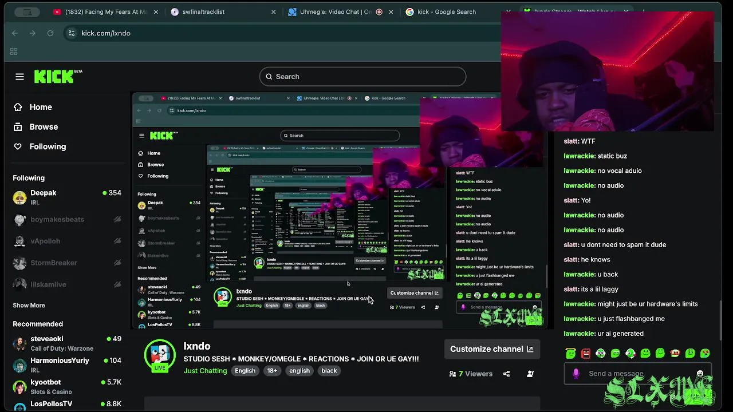Open the bookmarks bar apps grid icon

(14, 51)
